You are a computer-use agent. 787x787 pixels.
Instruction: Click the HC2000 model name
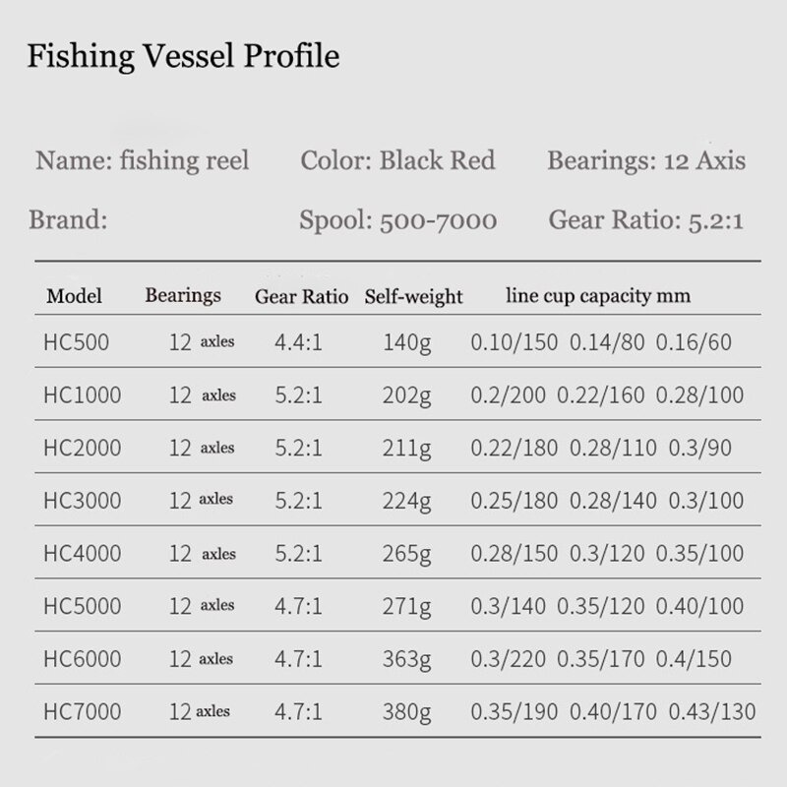83,448
